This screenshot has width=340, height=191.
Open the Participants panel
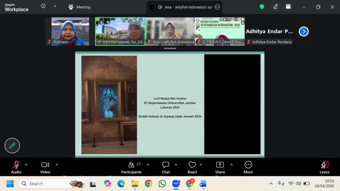pyautogui.click(x=131, y=167)
